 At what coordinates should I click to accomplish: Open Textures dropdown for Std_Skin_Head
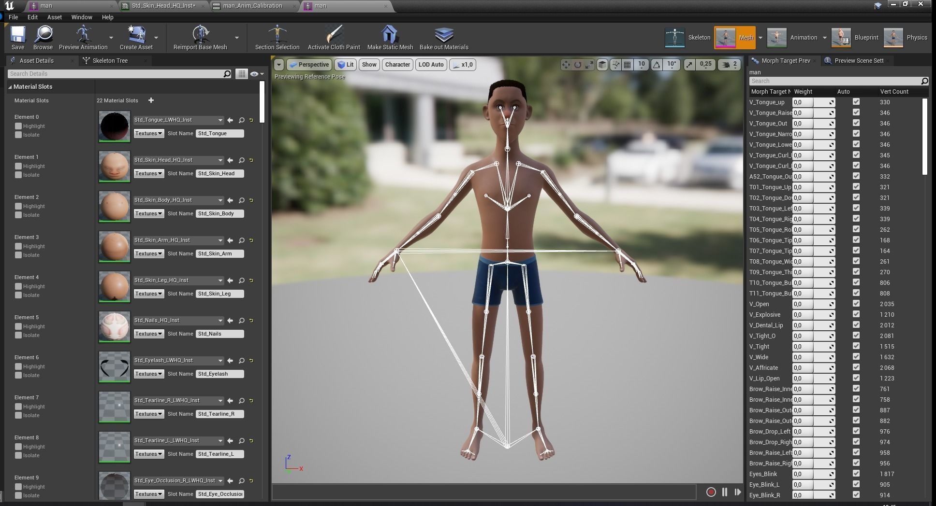click(x=149, y=173)
